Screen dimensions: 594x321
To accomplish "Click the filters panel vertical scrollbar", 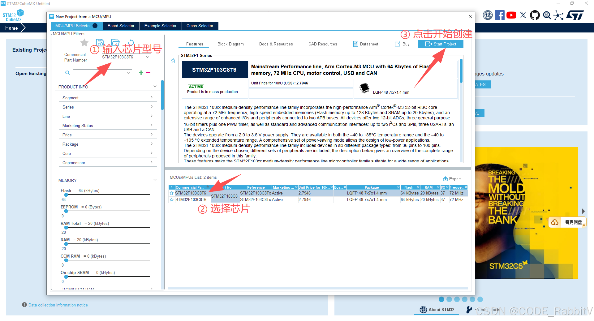I will pyautogui.click(x=162, y=95).
